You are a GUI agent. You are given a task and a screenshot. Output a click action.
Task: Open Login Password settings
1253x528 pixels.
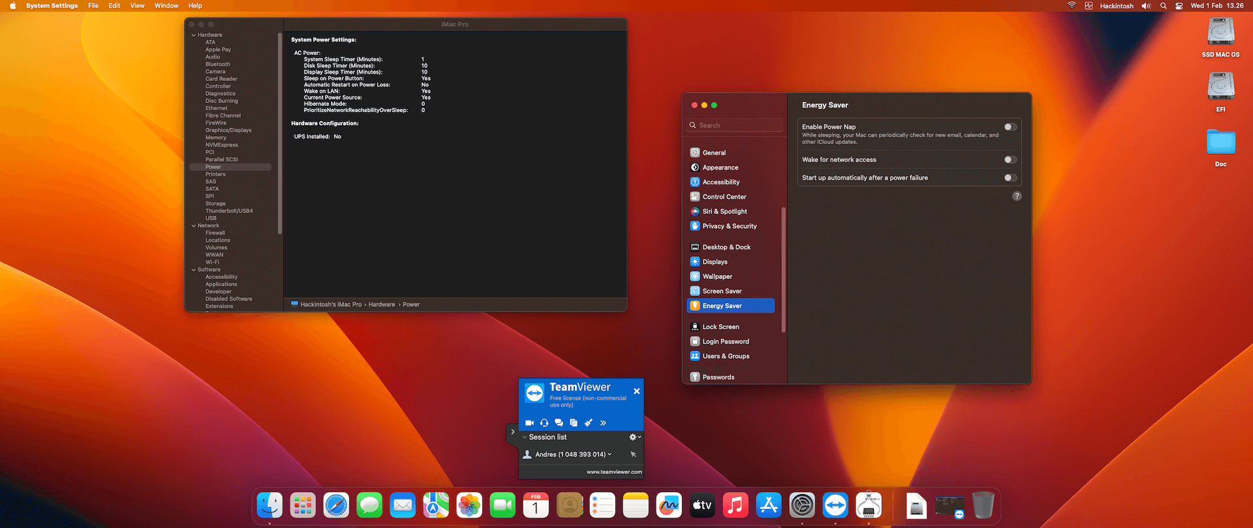[731, 342]
